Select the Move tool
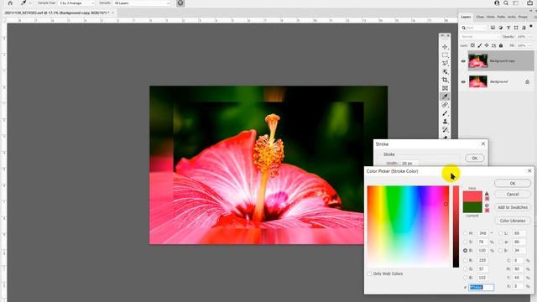This screenshot has height=302, width=537. click(445, 47)
